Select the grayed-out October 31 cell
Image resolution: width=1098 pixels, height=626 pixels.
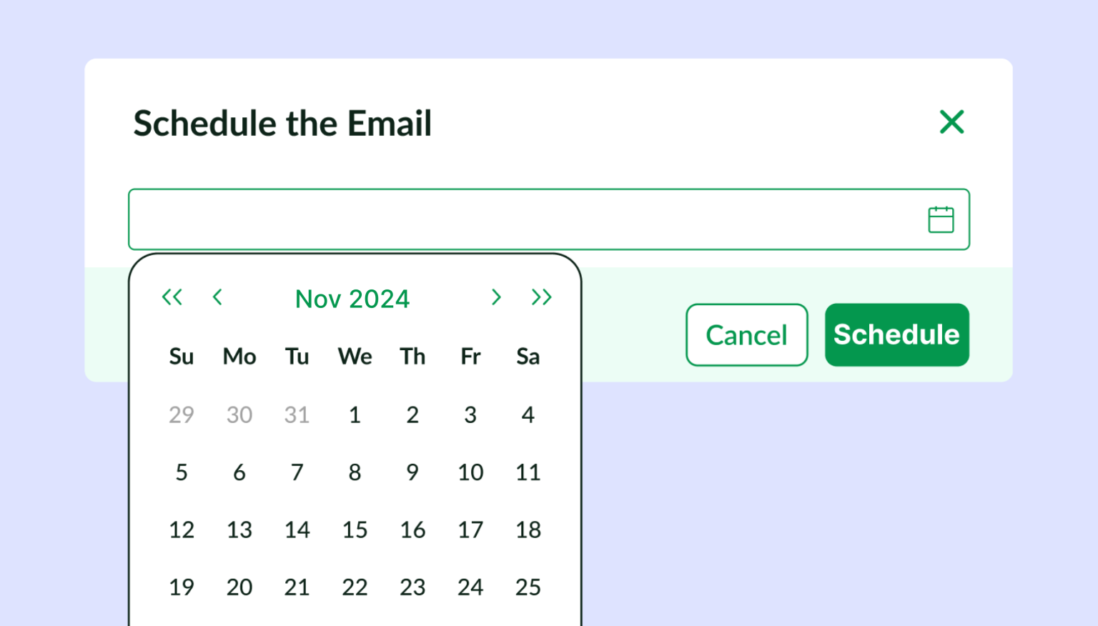click(297, 414)
